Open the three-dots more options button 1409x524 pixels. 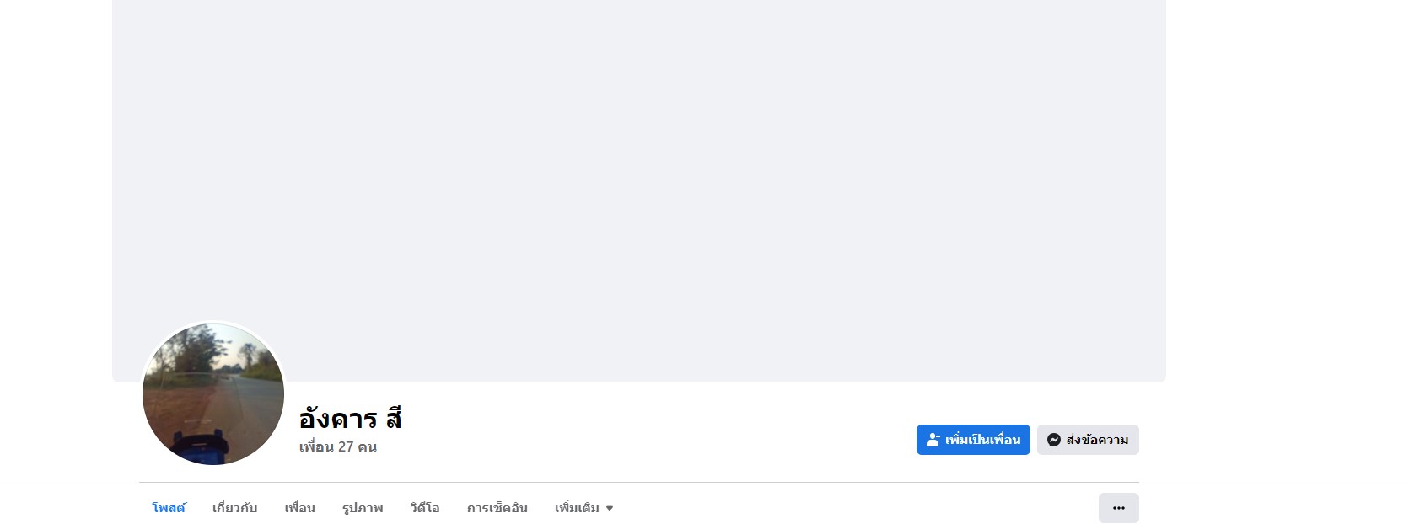tap(1118, 508)
